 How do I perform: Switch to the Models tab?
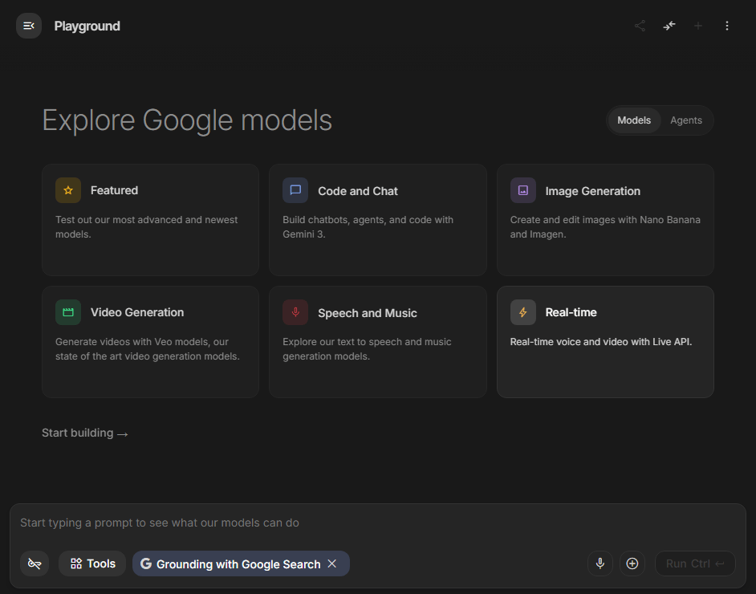tap(634, 120)
